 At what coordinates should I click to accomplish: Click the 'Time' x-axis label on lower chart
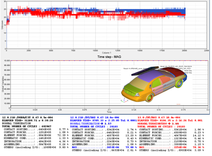click(x=109, y=112)
